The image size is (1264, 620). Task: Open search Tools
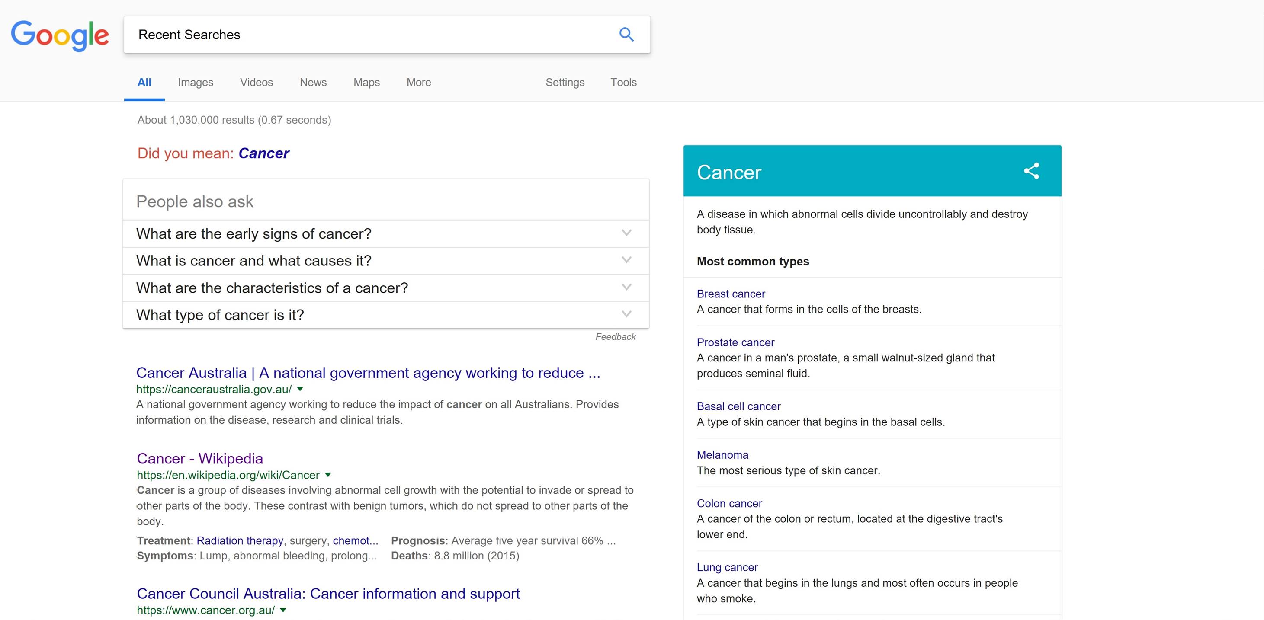pyautogui.click(x=623, y=83)
